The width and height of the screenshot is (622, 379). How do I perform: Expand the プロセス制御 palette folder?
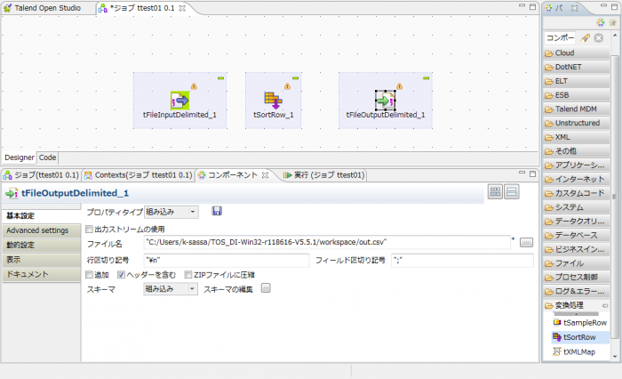click(x=577, y=277)
